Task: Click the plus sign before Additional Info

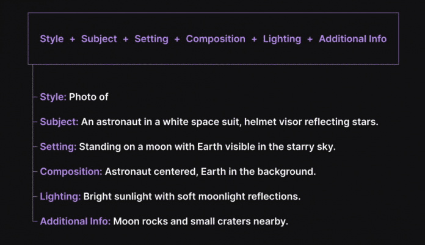Action: pos(310,39)
